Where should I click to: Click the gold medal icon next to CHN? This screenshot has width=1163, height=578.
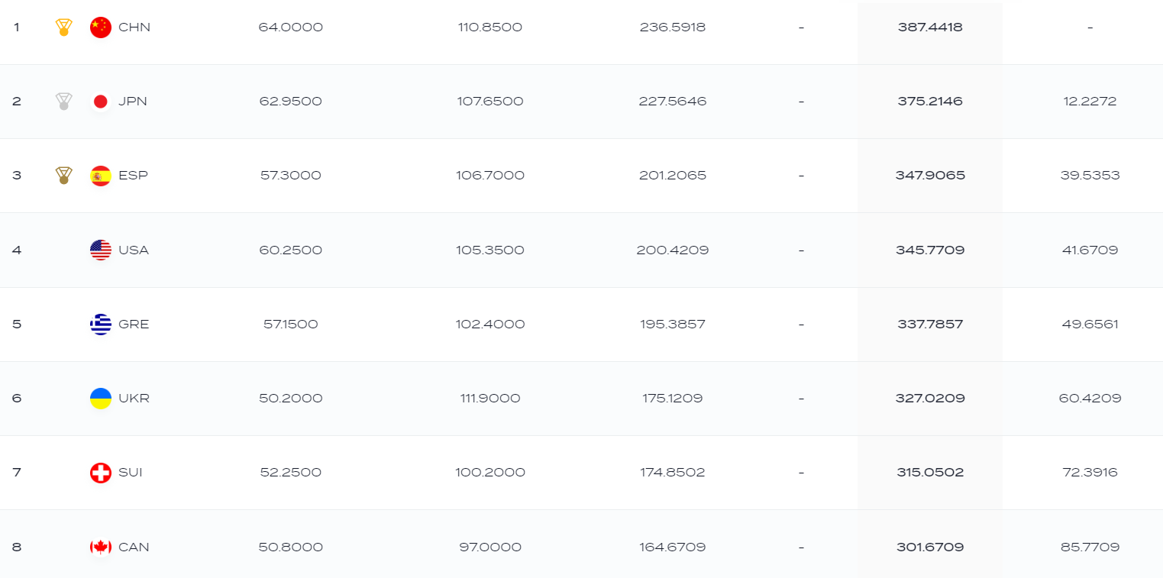64,27
